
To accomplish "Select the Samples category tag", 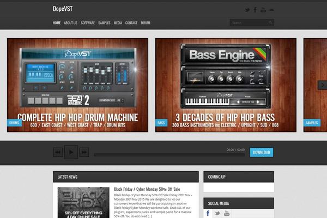I will pyautogui.click(x=312, y=123).
